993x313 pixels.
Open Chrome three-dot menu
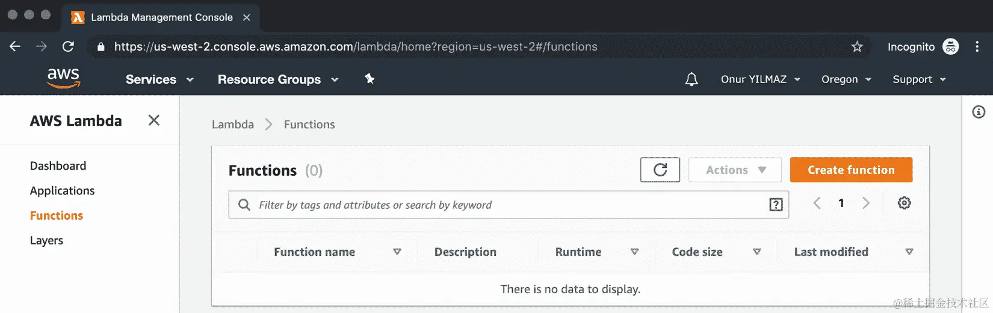coord(977,46)
